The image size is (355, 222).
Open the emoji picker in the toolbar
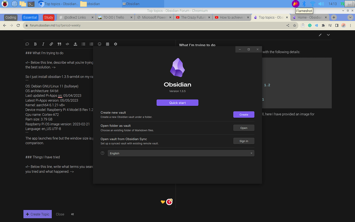tap(100, 44)
